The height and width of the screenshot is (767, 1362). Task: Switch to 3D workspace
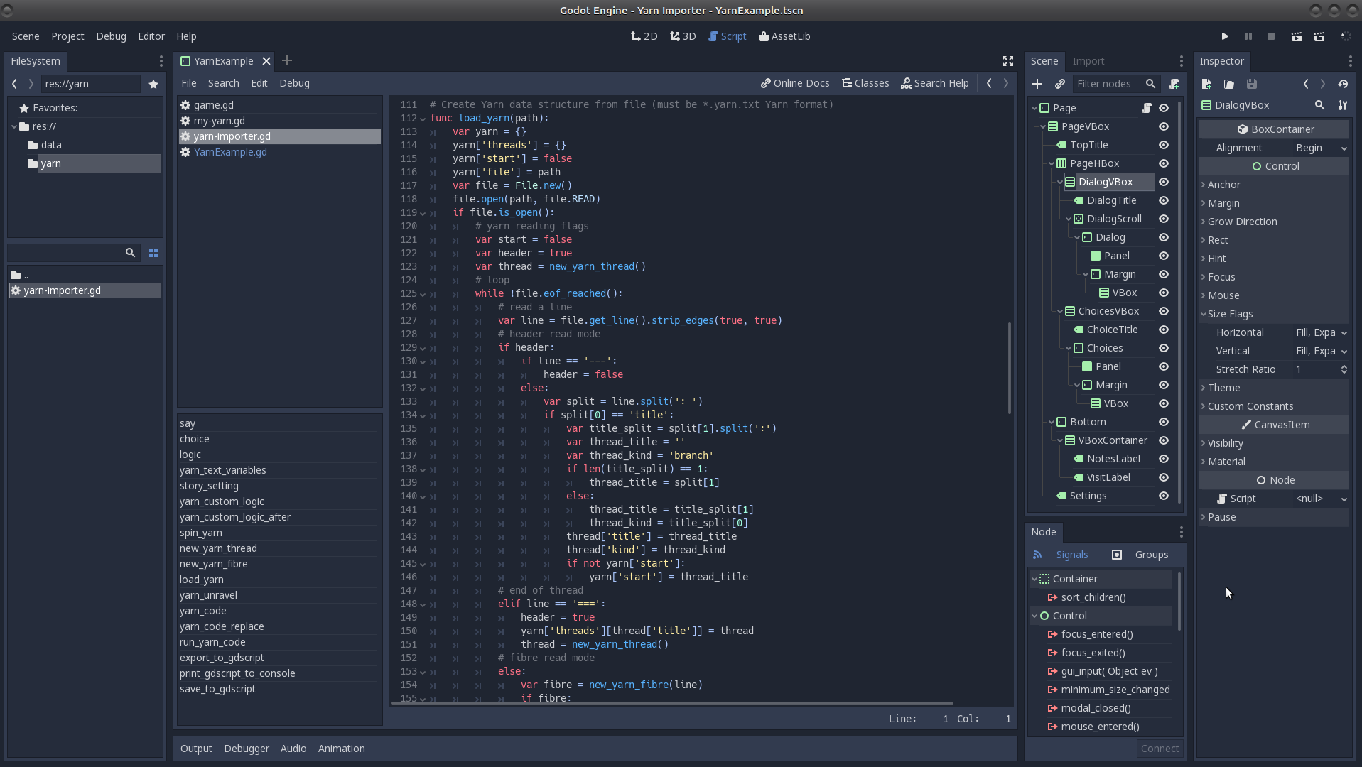tap(683, 36)
